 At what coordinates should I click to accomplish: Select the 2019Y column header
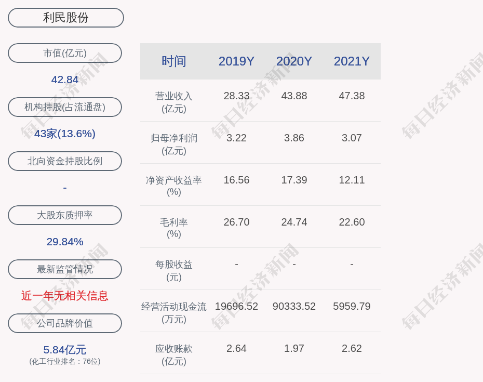tap(236, 61)
